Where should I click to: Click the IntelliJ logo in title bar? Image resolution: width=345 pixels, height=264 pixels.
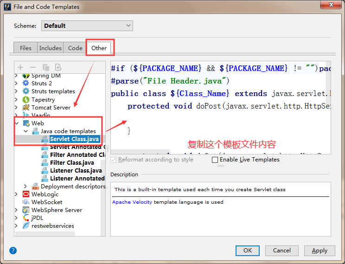click(x=7, y=6)
